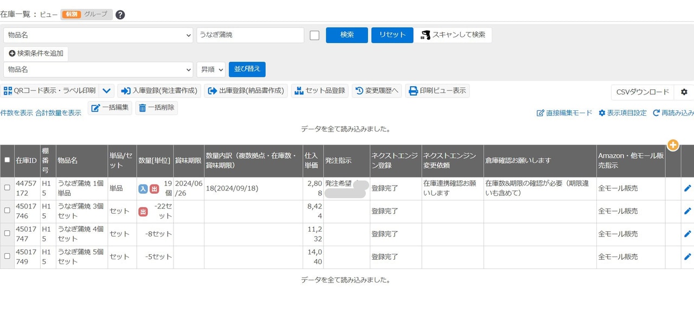This screenshot has height=315, width=694.
Task: Click the 合計数量を表示 link
Action: 59,113
